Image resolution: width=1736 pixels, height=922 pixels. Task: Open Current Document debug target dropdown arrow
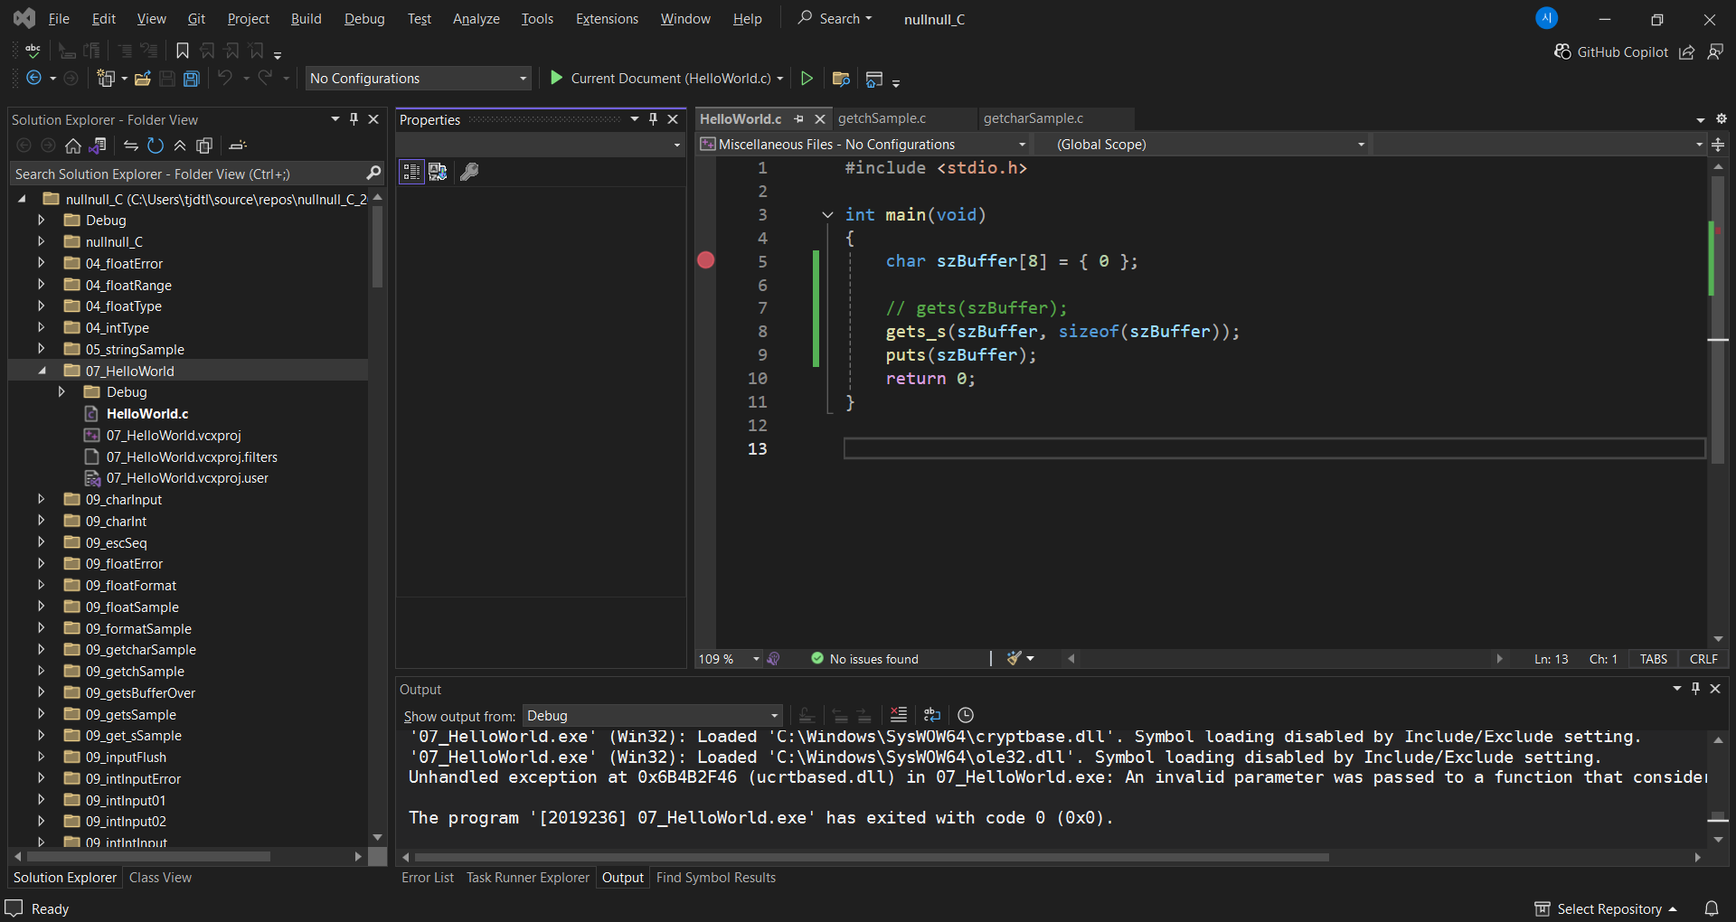[779, 79]
